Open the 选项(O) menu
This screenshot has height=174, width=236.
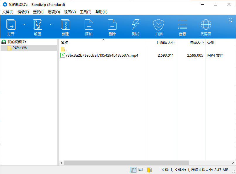(54, 12)
